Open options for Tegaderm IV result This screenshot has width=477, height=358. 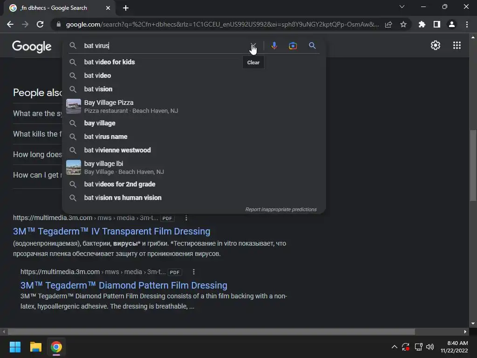point(186,218)
